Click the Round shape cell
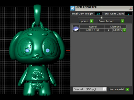This screenshot has width=134, height=100. [93, 27]
